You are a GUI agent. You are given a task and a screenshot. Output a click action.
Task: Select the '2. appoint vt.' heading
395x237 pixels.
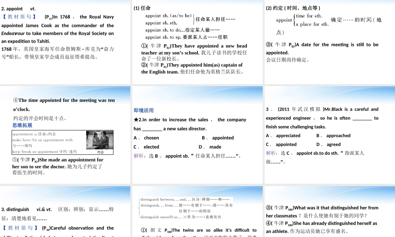(19, 9)
